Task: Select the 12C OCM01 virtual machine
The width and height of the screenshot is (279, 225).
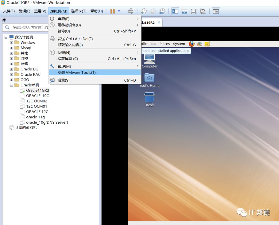Action: [36, 106]
